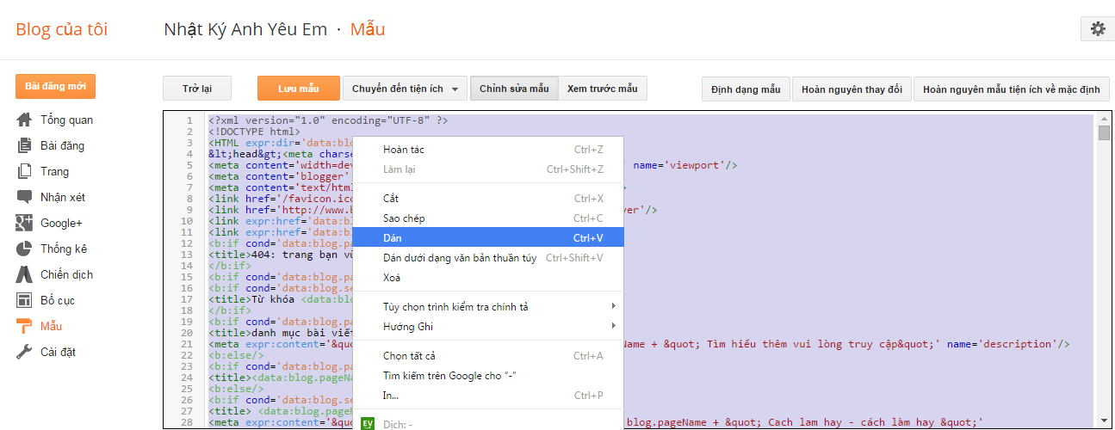The image size is (1115, 430).
Task: Click the code editor scrollbar thumb
Action: [1104, 132]
